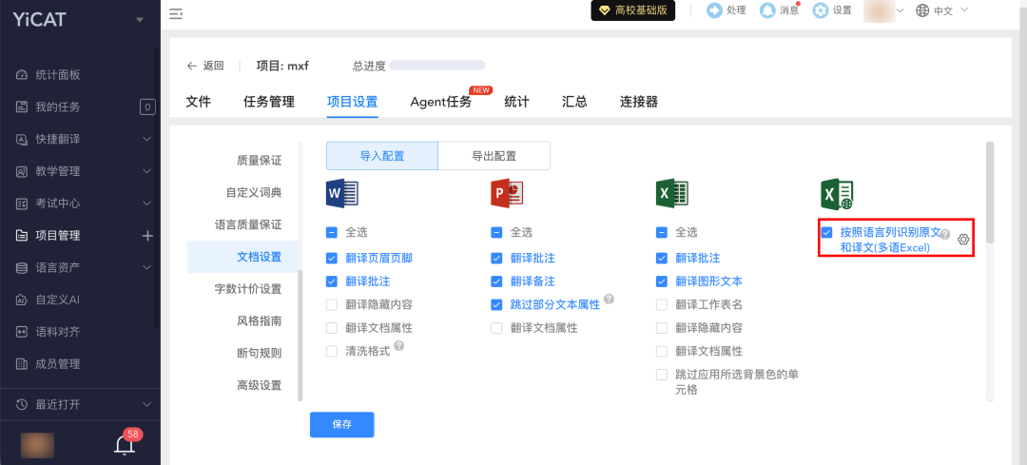Viewport: 1027px width, 465px height.
Task: Enable Word 翻译隐藏内容
Action: (x=332, y=304)
